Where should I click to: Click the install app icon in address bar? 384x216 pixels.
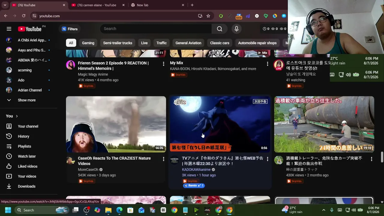coord(200,16)
